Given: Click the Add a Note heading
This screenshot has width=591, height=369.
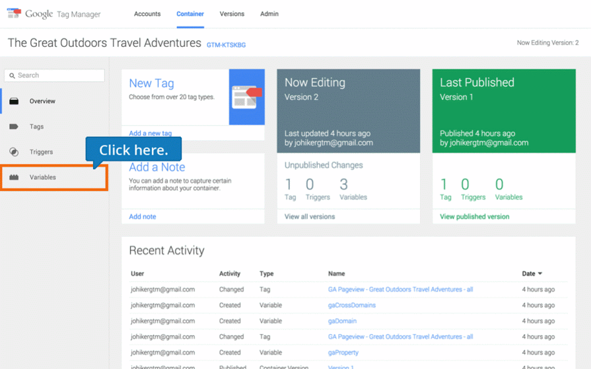Looking at the screenshot, I should click(x=157, y=167).
